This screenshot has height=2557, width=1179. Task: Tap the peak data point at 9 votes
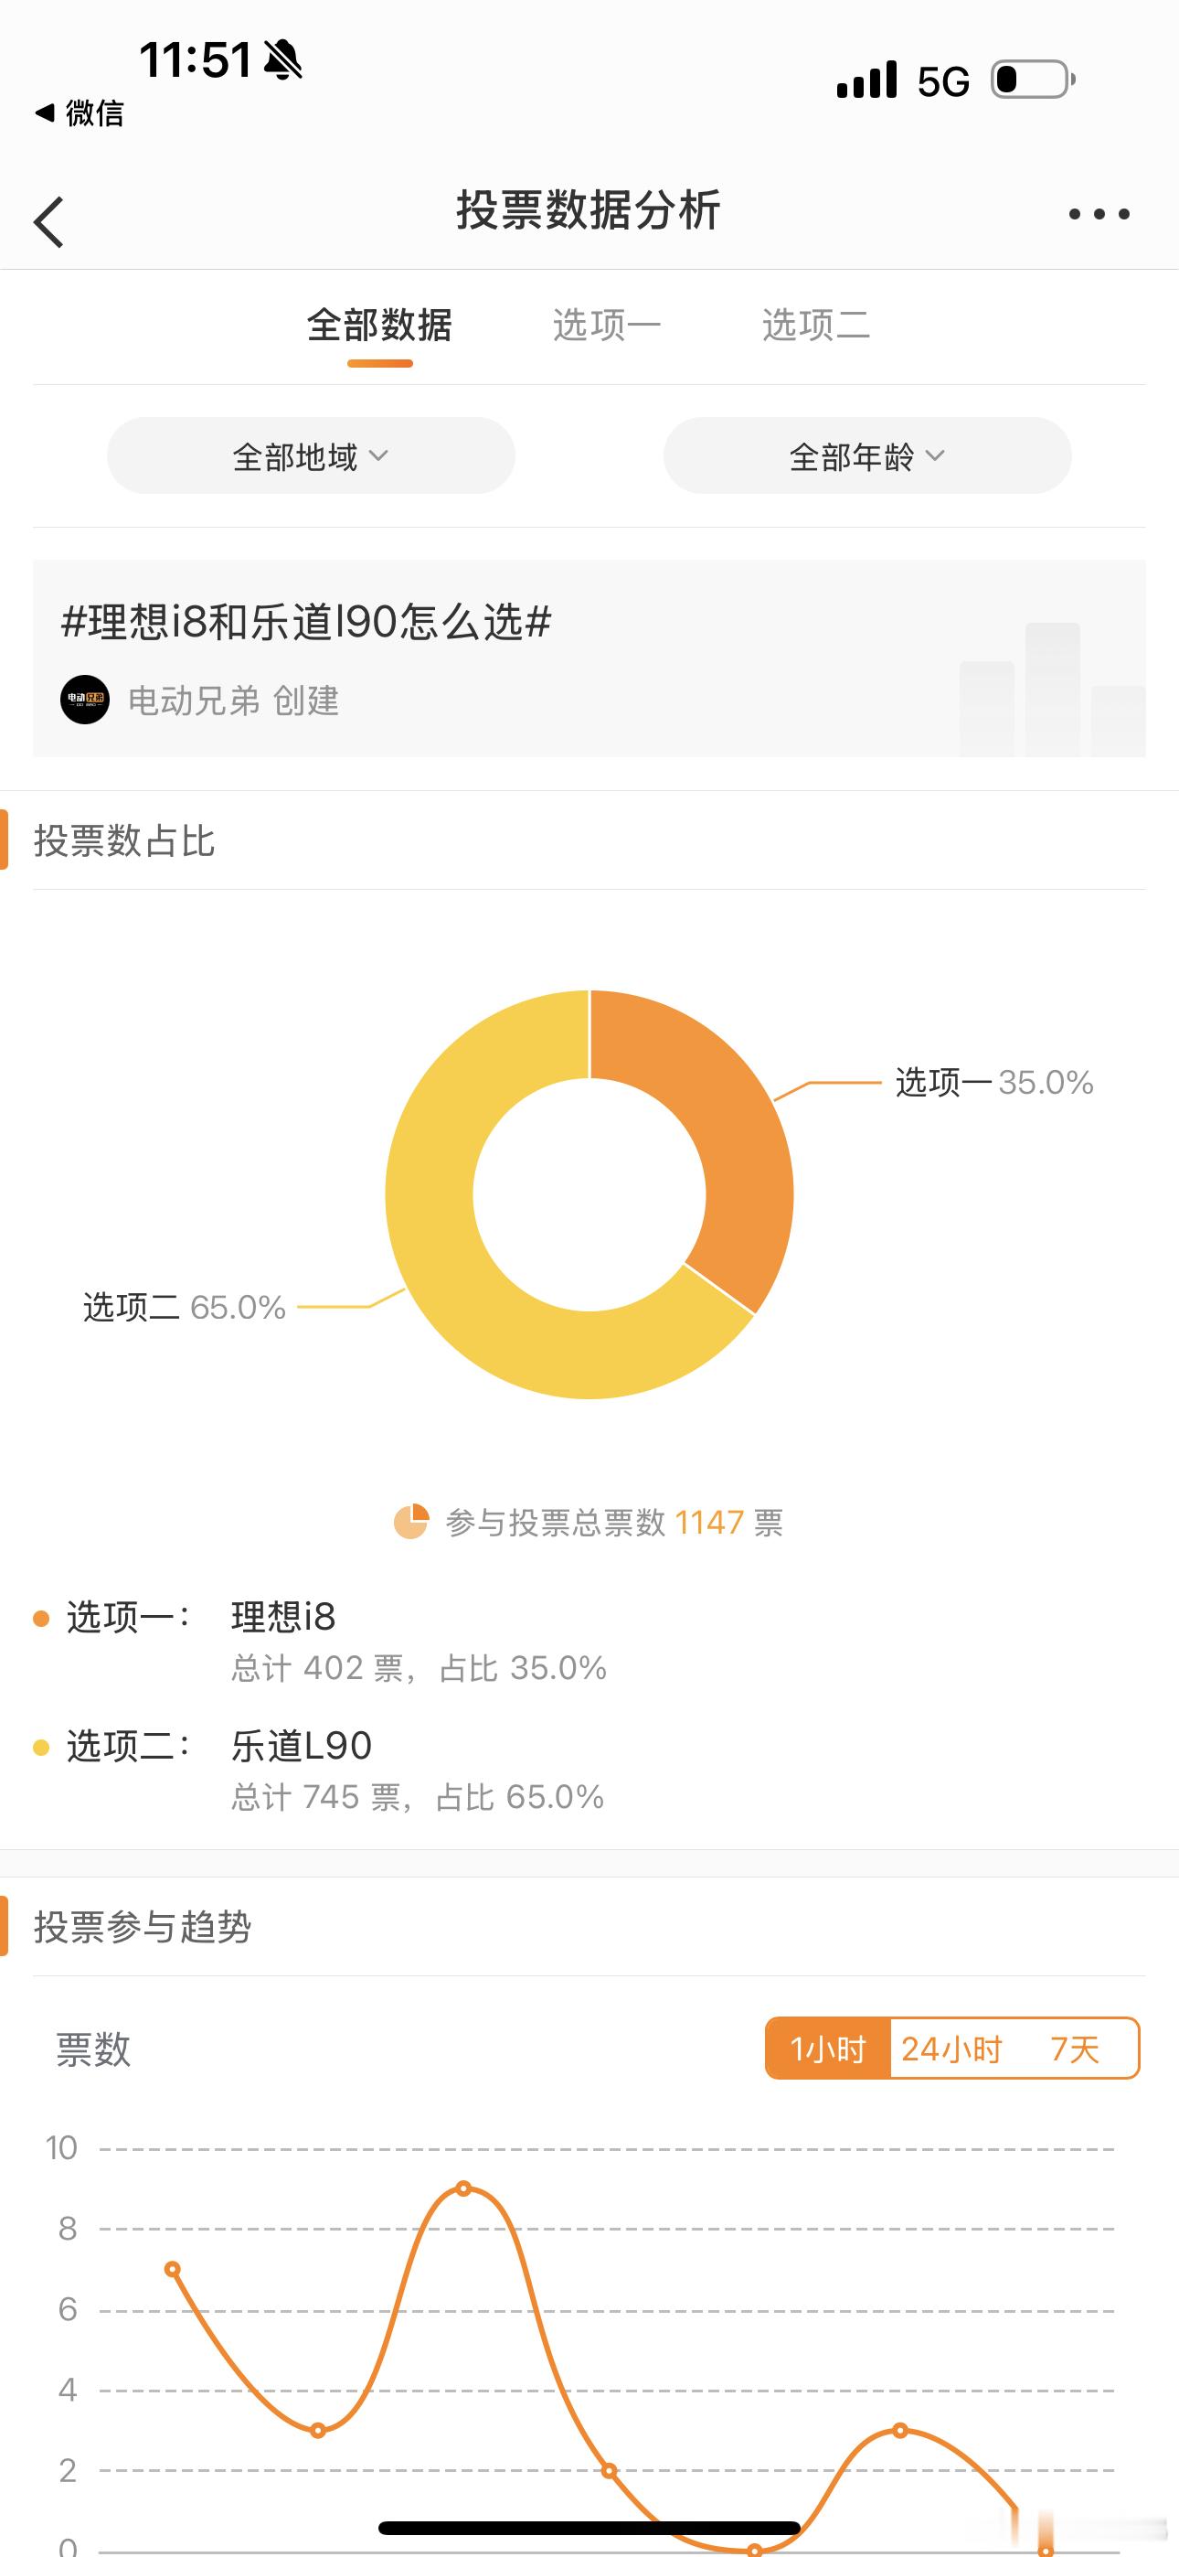click(463, 2188)
